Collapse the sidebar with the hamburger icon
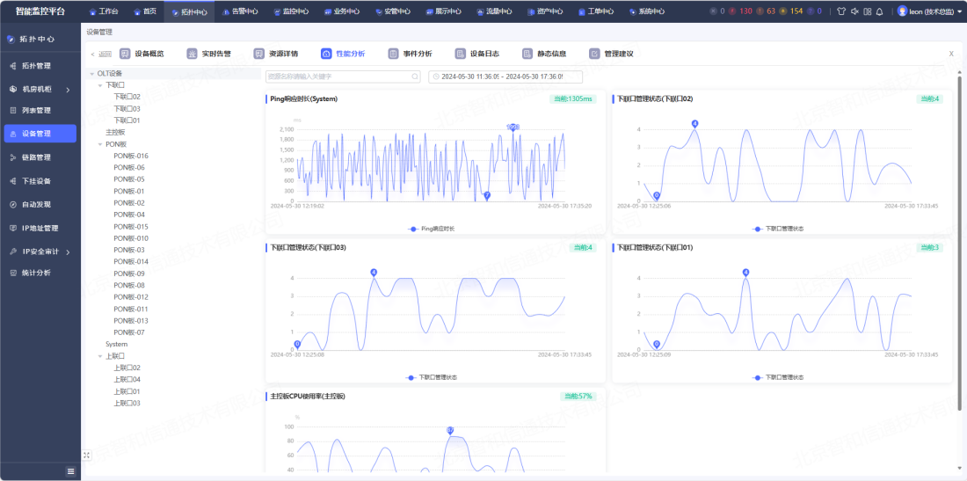The height and width of the screenshot is (481, 967). point(70,471)
